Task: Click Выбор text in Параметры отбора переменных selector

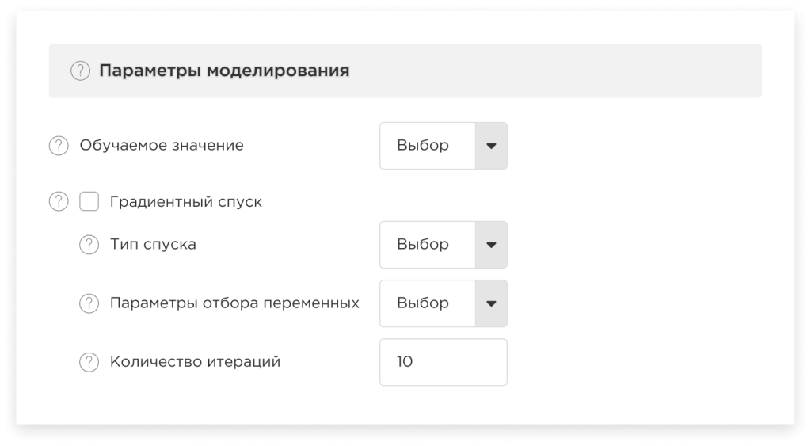Action: 423,303
